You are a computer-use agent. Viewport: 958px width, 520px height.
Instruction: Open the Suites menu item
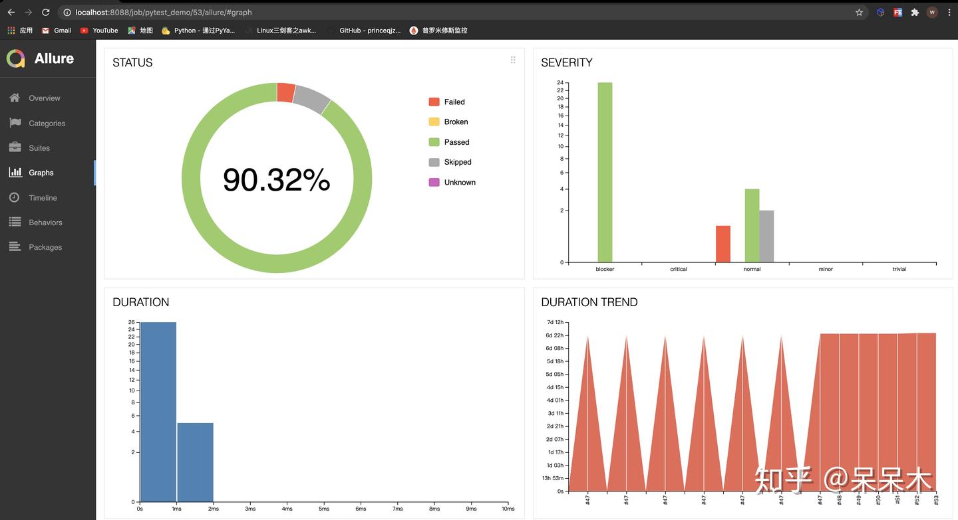coord(48,147)
